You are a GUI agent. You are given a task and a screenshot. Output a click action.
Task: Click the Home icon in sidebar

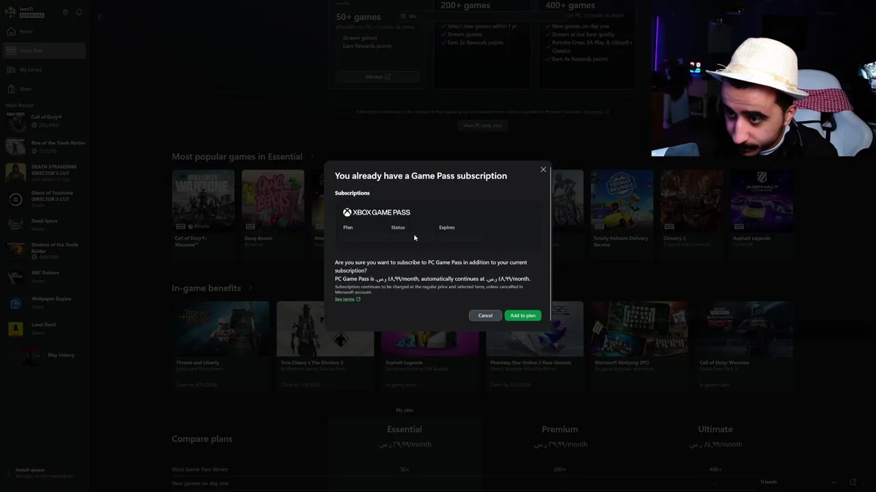pos(11,31)
